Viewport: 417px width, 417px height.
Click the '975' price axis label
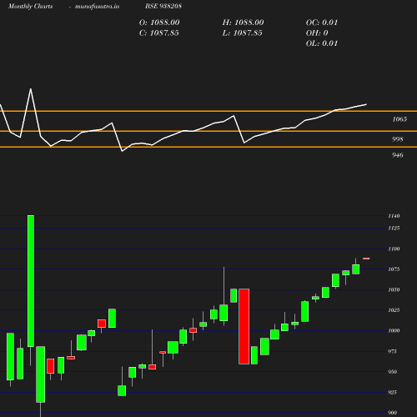coord(392,351)
